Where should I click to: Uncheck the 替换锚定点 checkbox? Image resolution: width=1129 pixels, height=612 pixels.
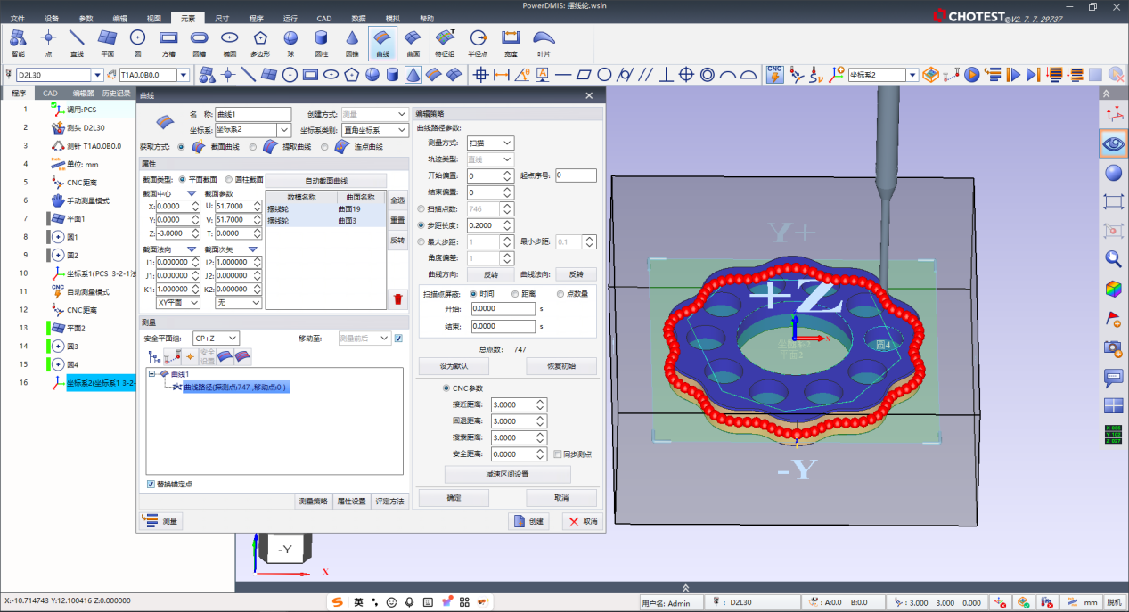[151, 484]
